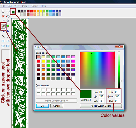Click the Red value field

coord(117,92)
